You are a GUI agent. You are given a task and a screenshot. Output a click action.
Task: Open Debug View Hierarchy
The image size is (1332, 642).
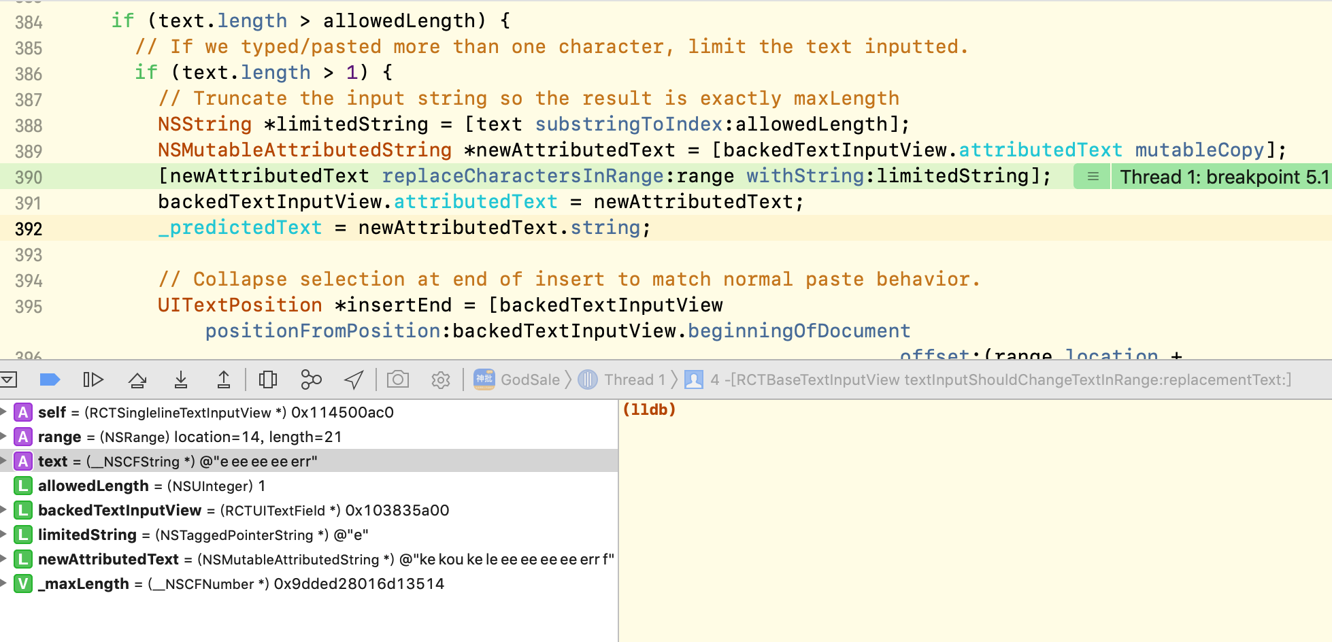coord(267,379)
